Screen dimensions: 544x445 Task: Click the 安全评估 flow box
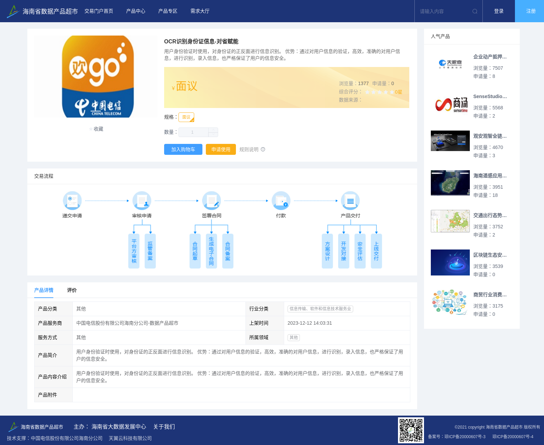point(360,251)
